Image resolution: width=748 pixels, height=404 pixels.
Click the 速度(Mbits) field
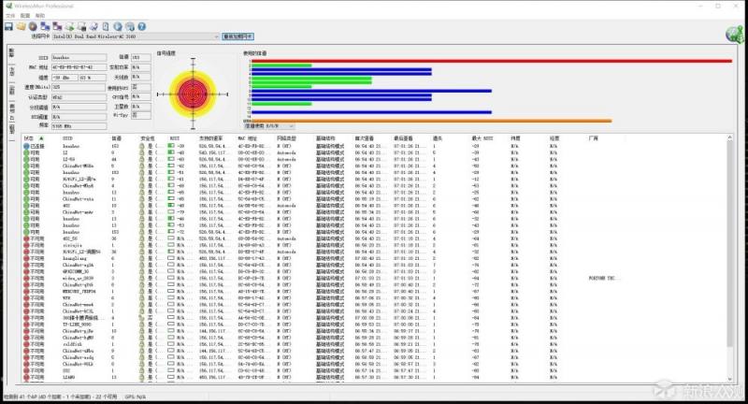tap(79, 87)
